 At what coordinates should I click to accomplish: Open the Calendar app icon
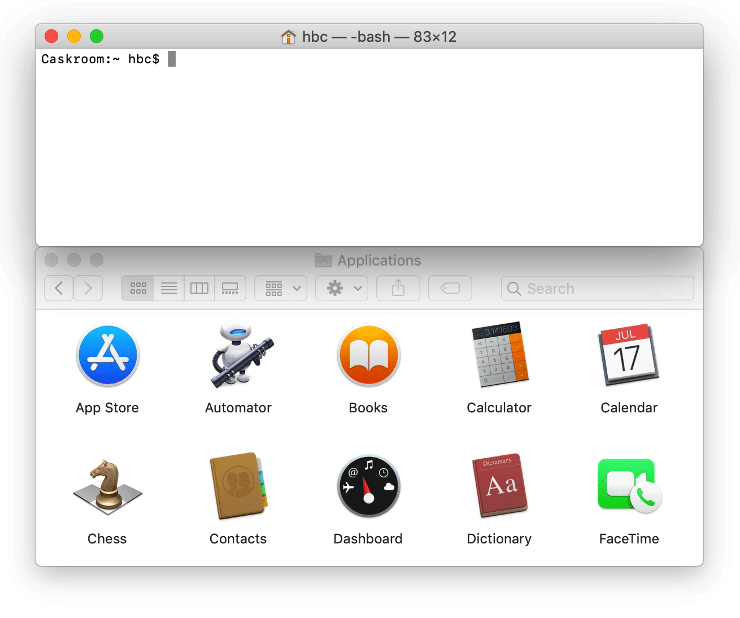(629, 355)
